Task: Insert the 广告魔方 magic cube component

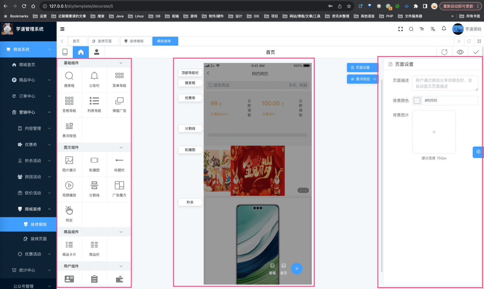Action: [119, 189]
